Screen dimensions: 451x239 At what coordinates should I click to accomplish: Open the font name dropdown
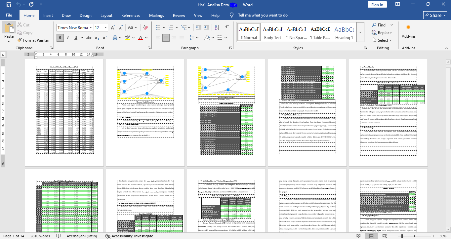coord(90,28)
